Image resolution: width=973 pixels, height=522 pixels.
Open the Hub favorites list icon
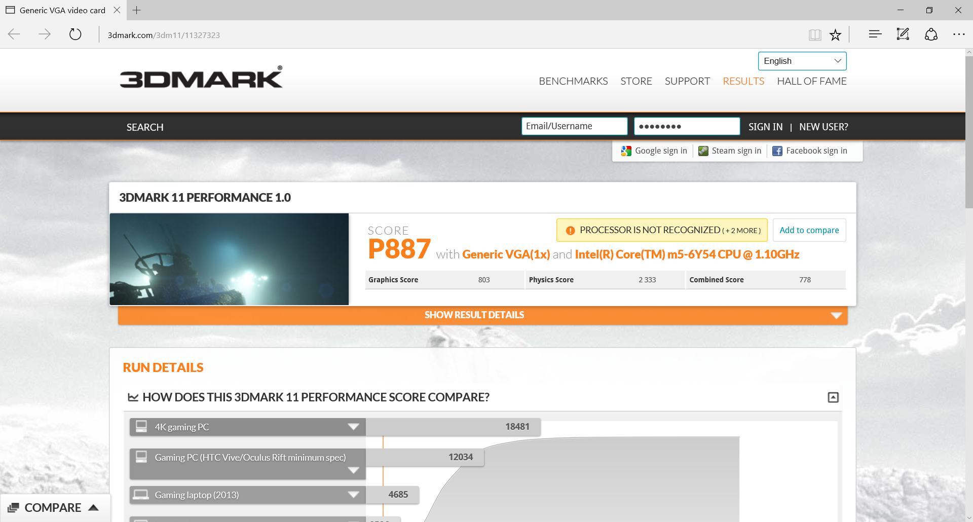(875, 34)
